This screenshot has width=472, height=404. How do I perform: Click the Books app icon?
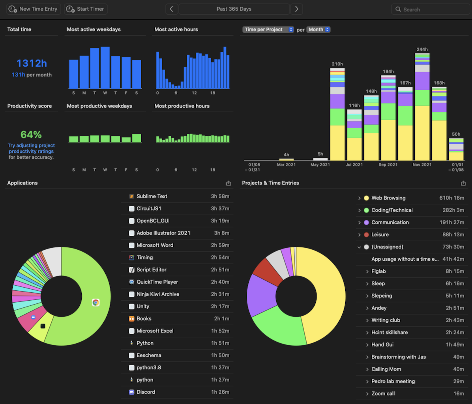tap(131, 318)
